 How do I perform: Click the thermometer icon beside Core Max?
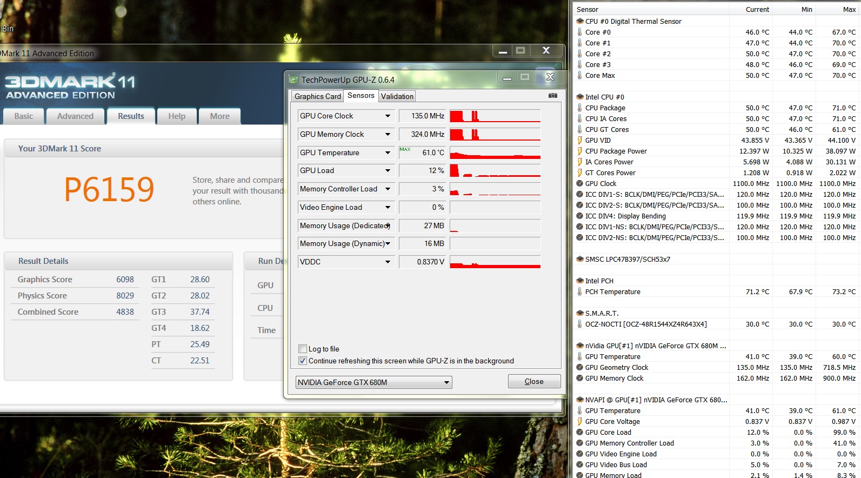click(580, 75)
